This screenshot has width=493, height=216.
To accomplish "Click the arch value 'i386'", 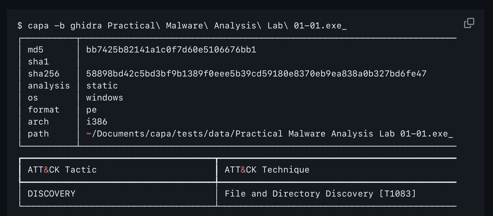I will pyautogui.click(x=97, y=122).
